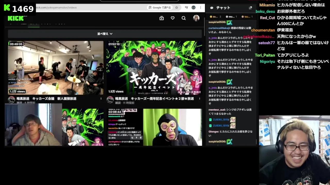
Task: Open the Kick search magnifier icon
Action: pyautogui.click(x=184, y=18)
